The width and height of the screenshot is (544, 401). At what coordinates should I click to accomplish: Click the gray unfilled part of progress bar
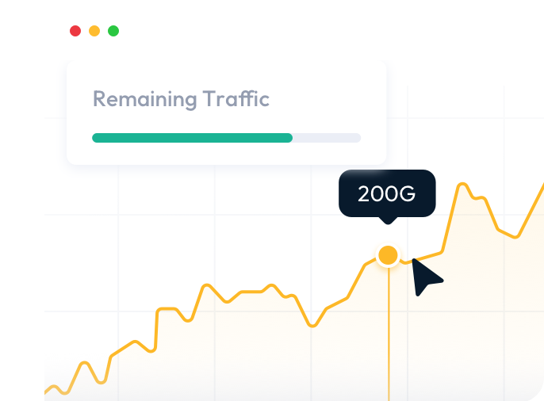tap(327, 138)
